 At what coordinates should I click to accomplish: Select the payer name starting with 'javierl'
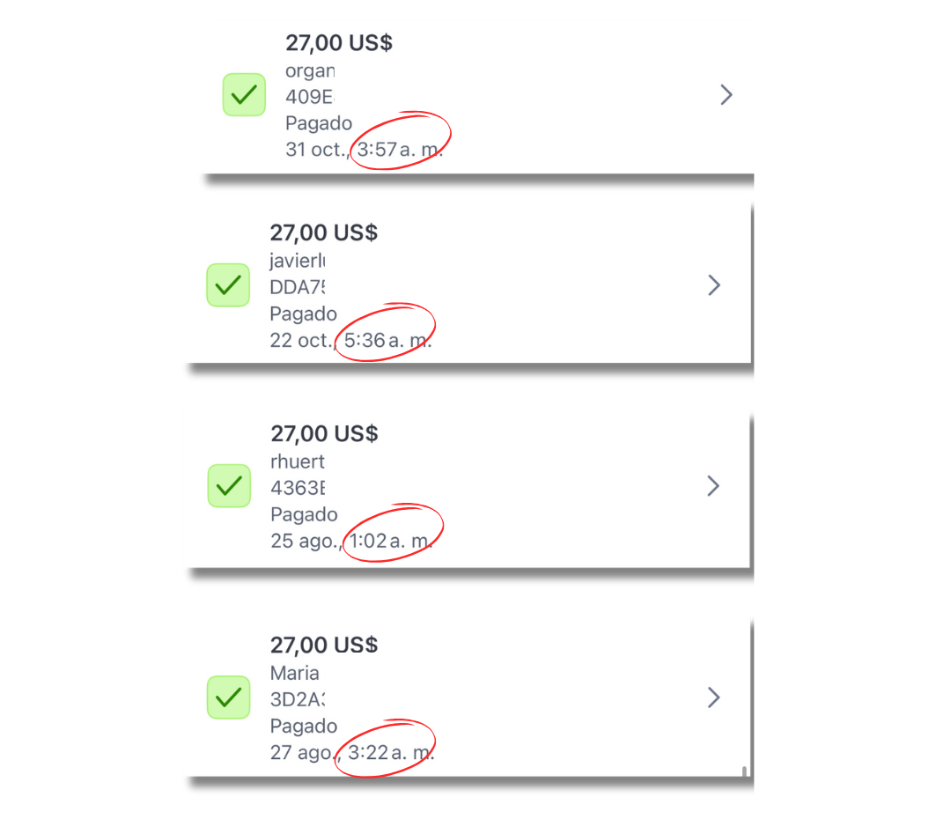tap(299, 260)
